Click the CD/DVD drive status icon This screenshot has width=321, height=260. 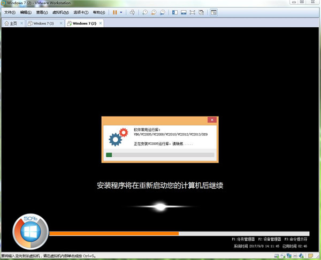tap(283, 256)
